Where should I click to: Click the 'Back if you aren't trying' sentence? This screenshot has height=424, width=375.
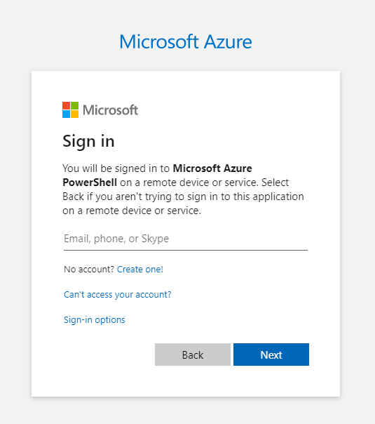(184, 197)
